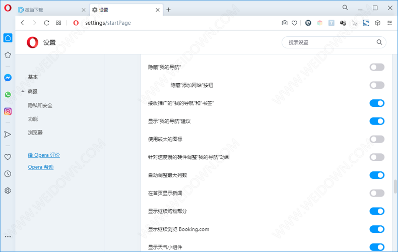Expand the sidebar three-dot more menu
The height and width of the screenshot is (252, 398).
8,236
